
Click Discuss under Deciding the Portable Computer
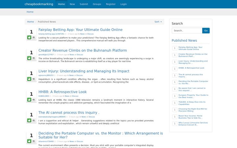(x=80, y=141)
